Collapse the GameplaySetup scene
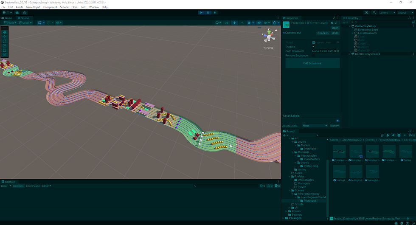Image resolution: width=416 pixels, height=225 pixels. coord(349,26)
